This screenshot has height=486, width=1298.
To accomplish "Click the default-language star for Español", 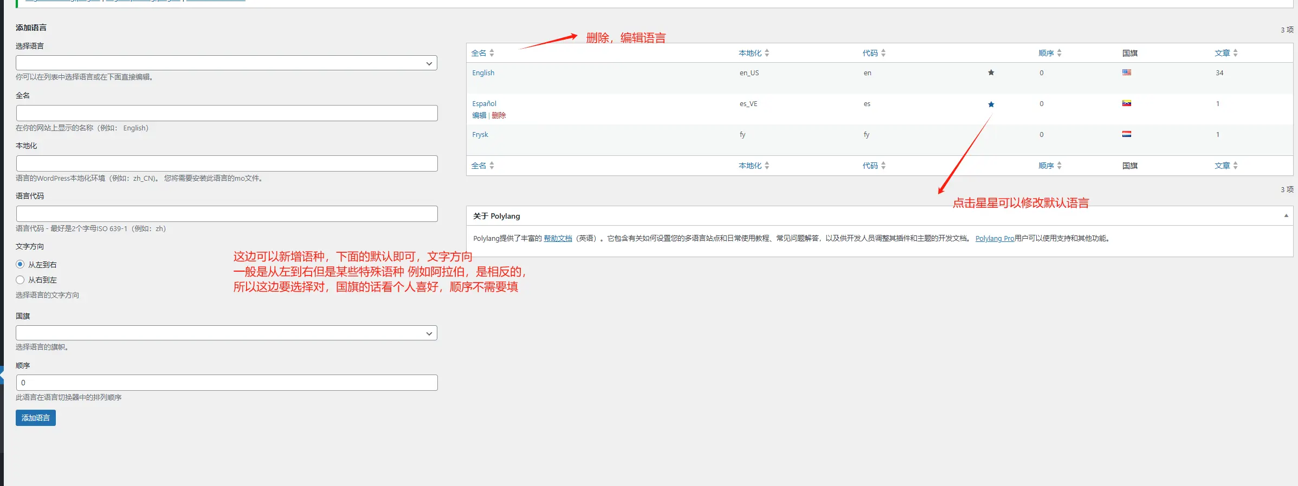I will pos(991,104).
